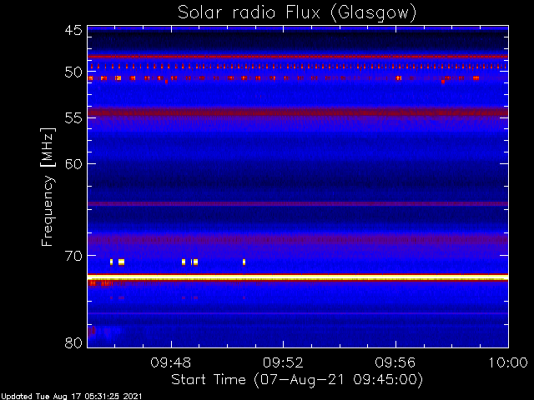The height and width of the screenshot is (400, 534).
Task: Click the 80 frequency tick label
Action: click(x=73, y=342)
